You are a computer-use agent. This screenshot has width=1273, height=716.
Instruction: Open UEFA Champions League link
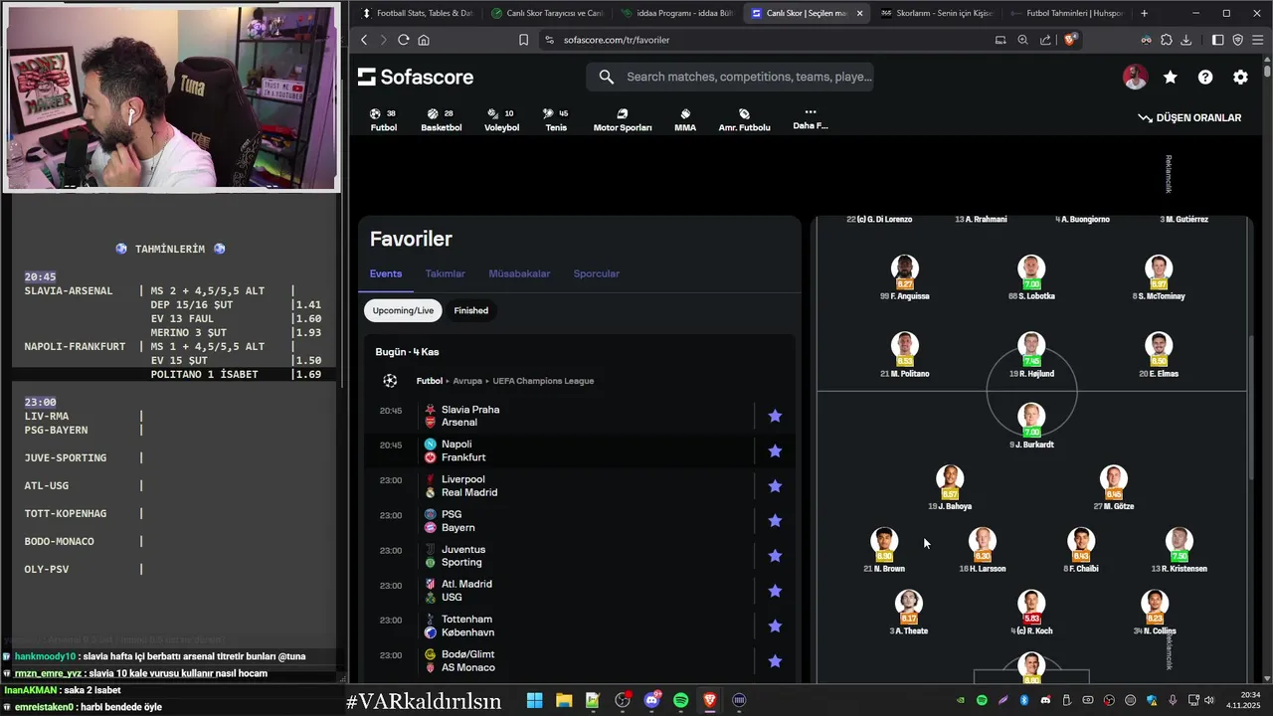pos(543,381)
